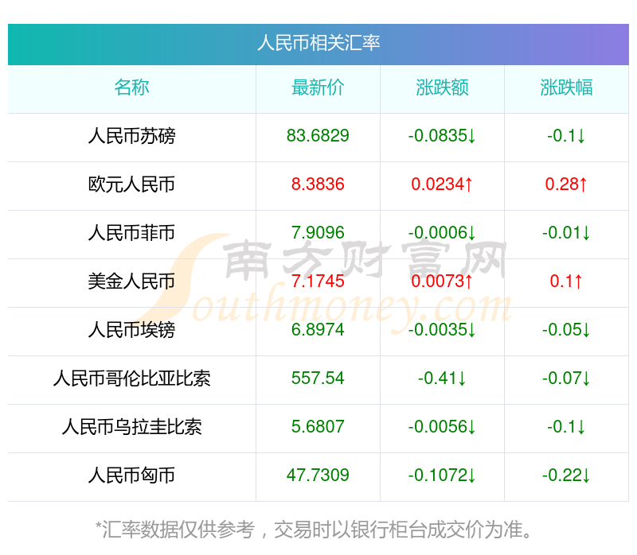Click the percentage -0.01↓
637x555 pixels.
[566, 233]
